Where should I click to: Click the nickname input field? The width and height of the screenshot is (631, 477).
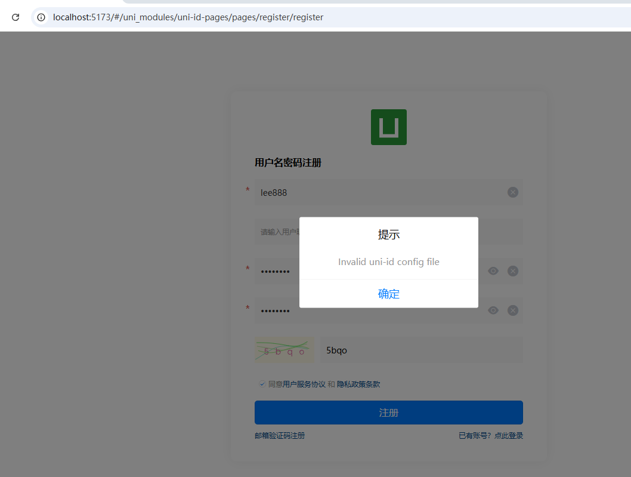[x=277, y=232]
